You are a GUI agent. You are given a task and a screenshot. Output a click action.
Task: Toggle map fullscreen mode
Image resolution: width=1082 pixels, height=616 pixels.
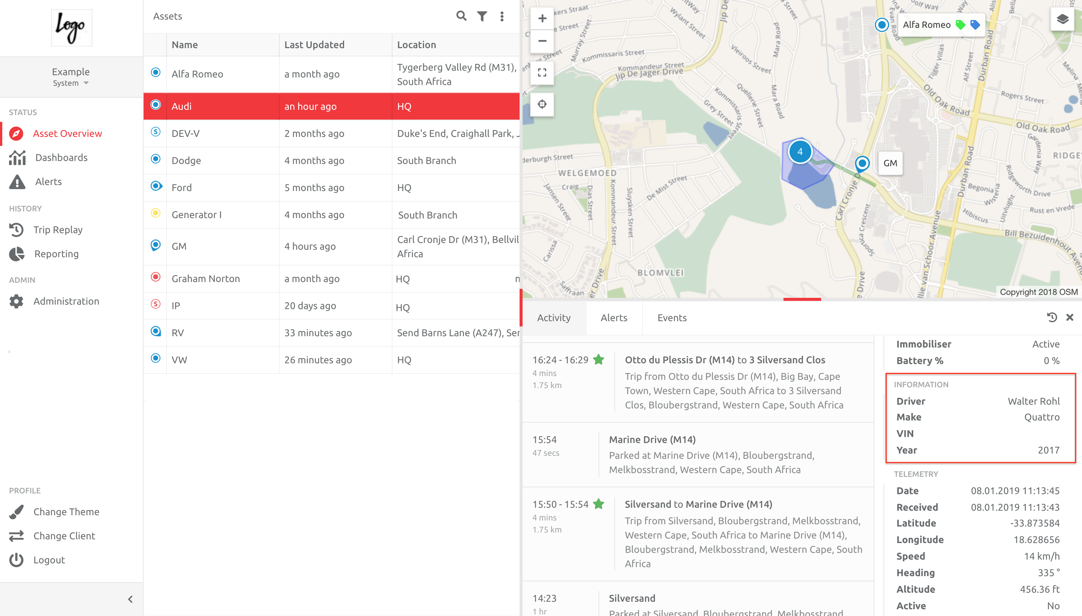(x=542, y=73)
